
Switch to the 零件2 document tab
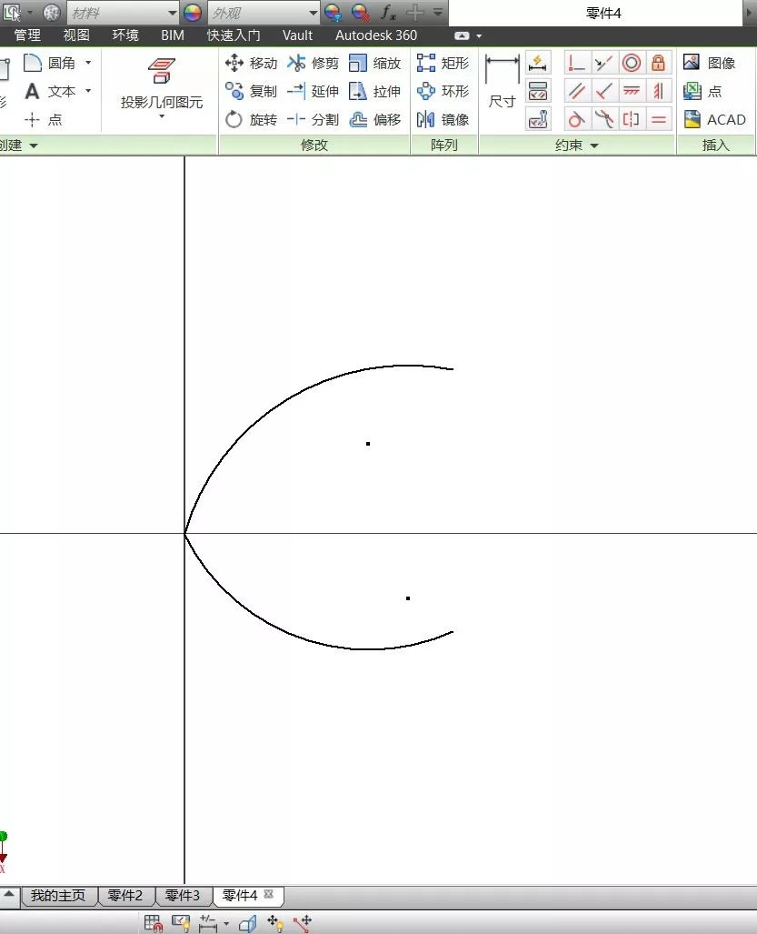coord(125,895)
